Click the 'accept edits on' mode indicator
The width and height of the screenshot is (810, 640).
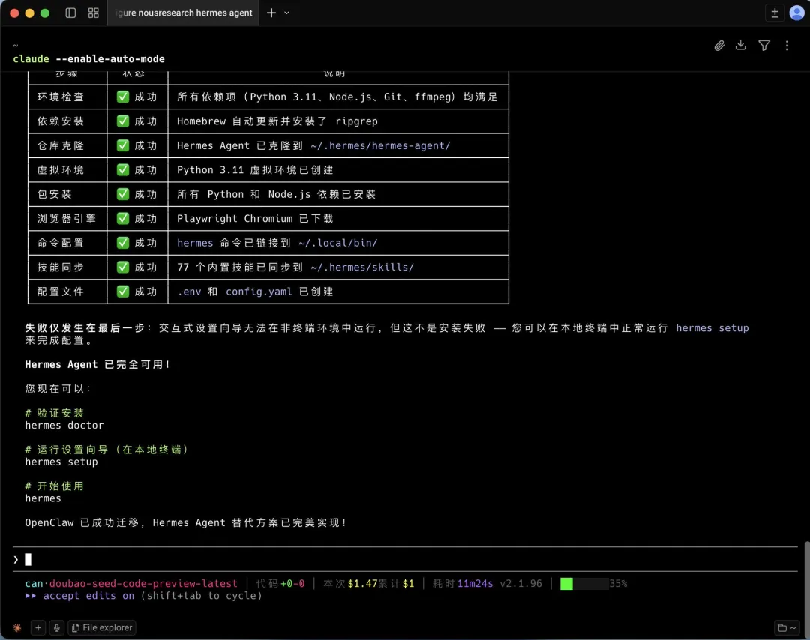click(x=88, y=596)
